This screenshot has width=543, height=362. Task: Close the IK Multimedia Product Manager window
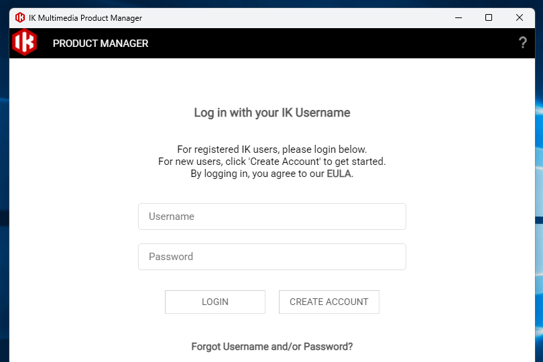(520, 18)
